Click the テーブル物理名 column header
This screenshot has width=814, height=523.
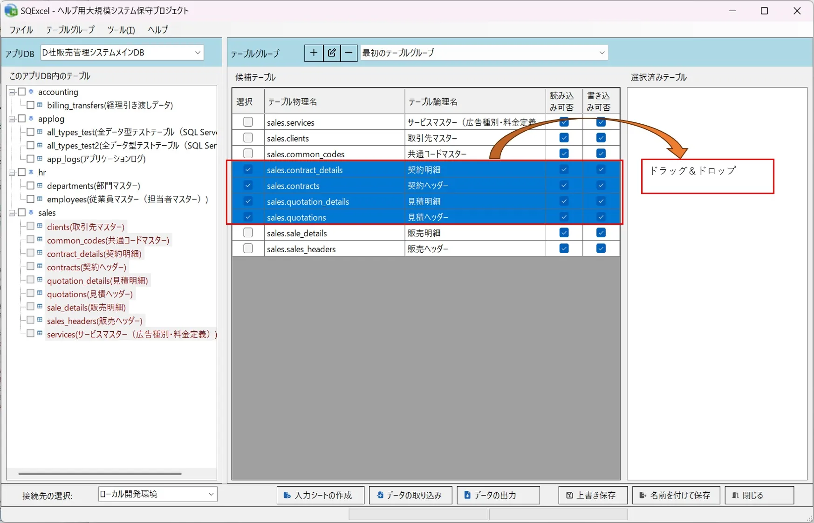coord(335,101)
